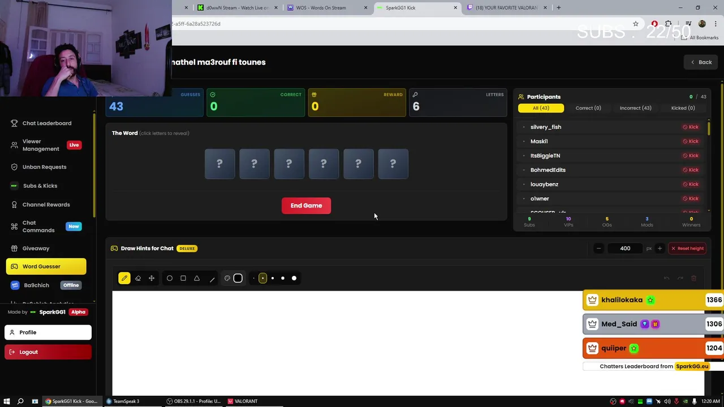Click participant name silvery_fish
This screenshot has width=724, height=407.
[546, 127]
